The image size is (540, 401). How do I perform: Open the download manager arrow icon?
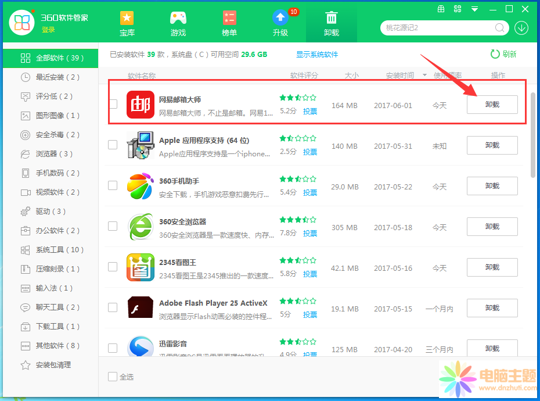click(521, 28)
